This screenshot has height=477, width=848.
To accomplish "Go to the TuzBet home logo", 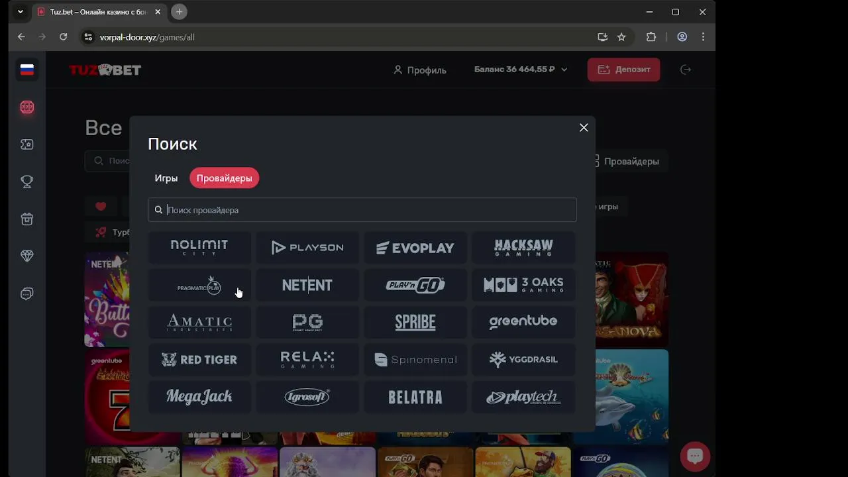I will pos(105,70).
